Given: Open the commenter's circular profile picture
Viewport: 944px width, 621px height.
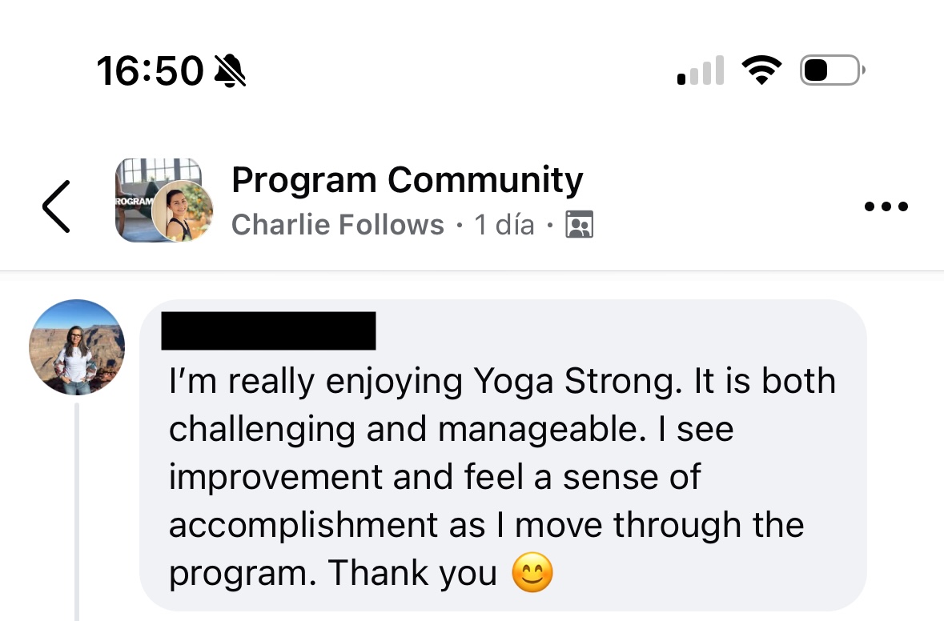Looking at the screenshot, I should pos(77,347).
